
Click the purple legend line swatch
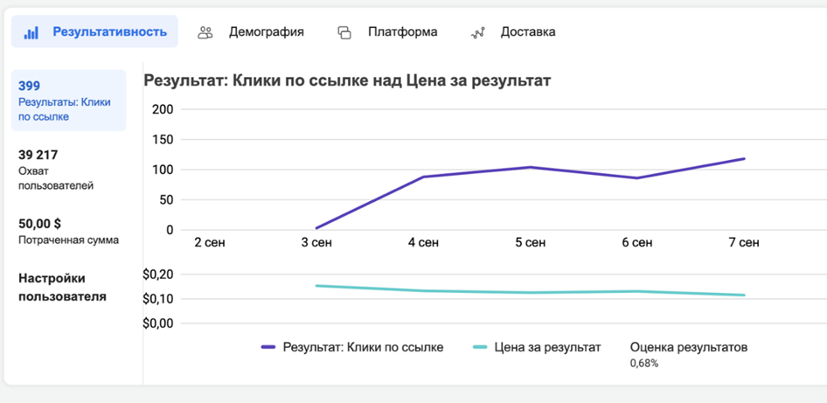pyautogui.click(x=268, y=347)
